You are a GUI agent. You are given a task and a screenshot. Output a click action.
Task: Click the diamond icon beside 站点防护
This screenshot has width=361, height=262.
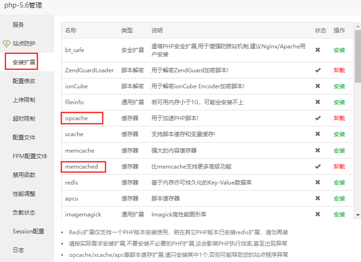coord(7,43)
